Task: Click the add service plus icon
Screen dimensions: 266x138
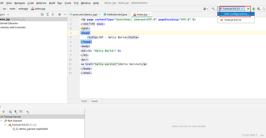Action: click(27, 112)
